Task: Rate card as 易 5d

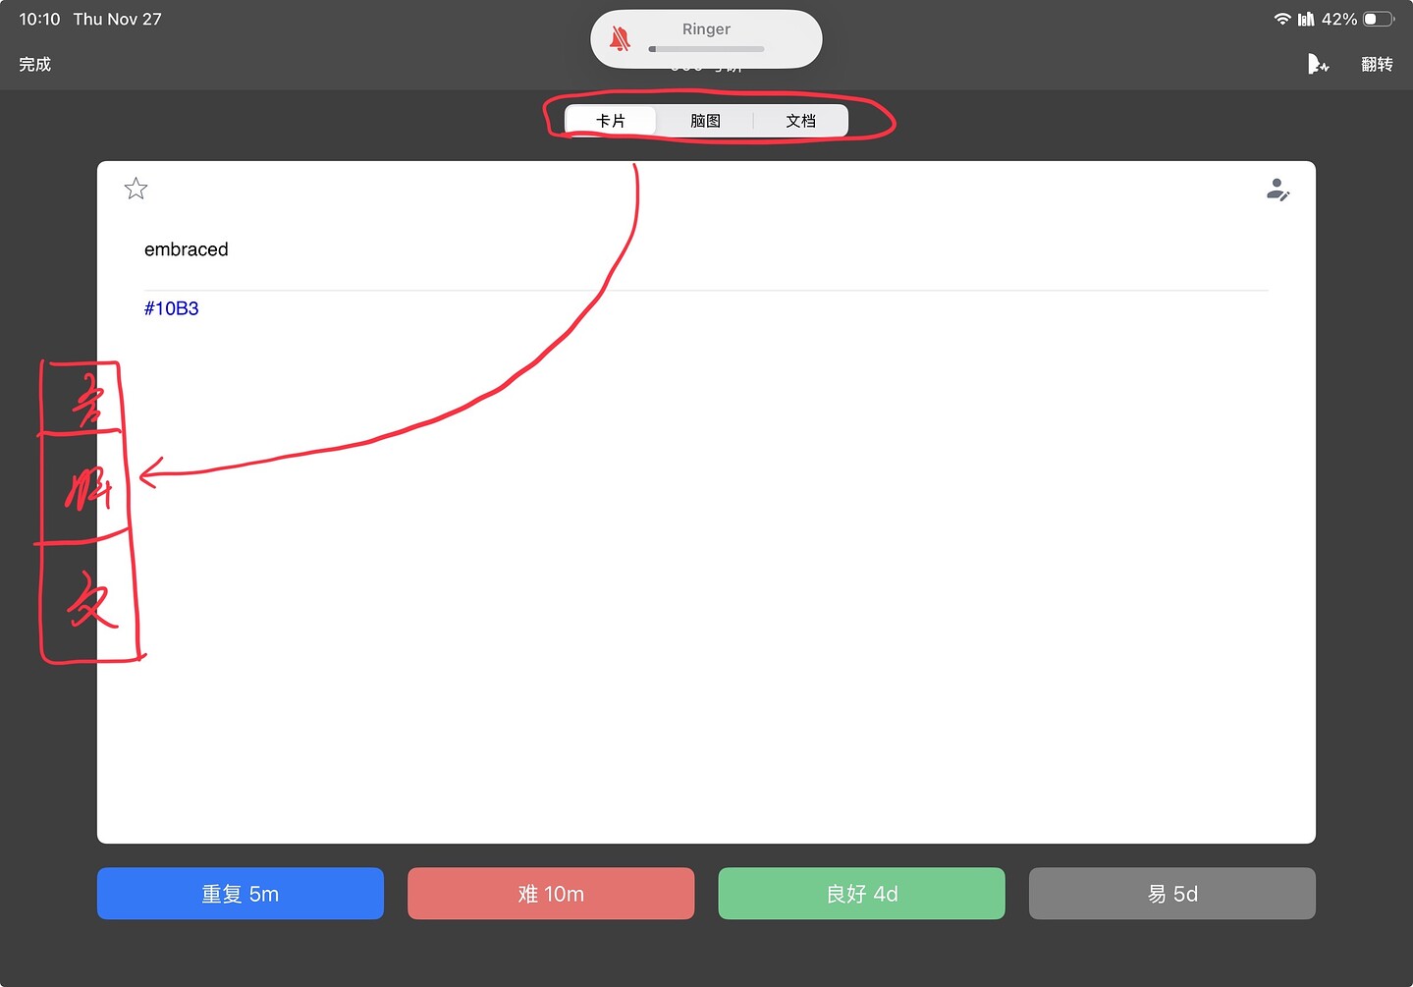Action: coord(1171,894)
